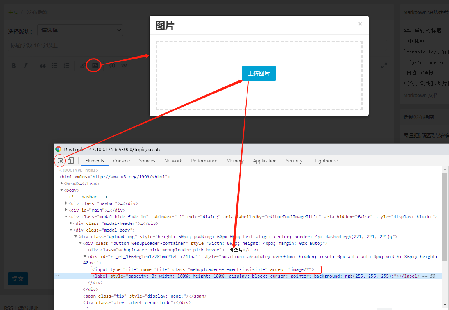Toggle the DevTools device toolbar icon

[x=71, y=161]
